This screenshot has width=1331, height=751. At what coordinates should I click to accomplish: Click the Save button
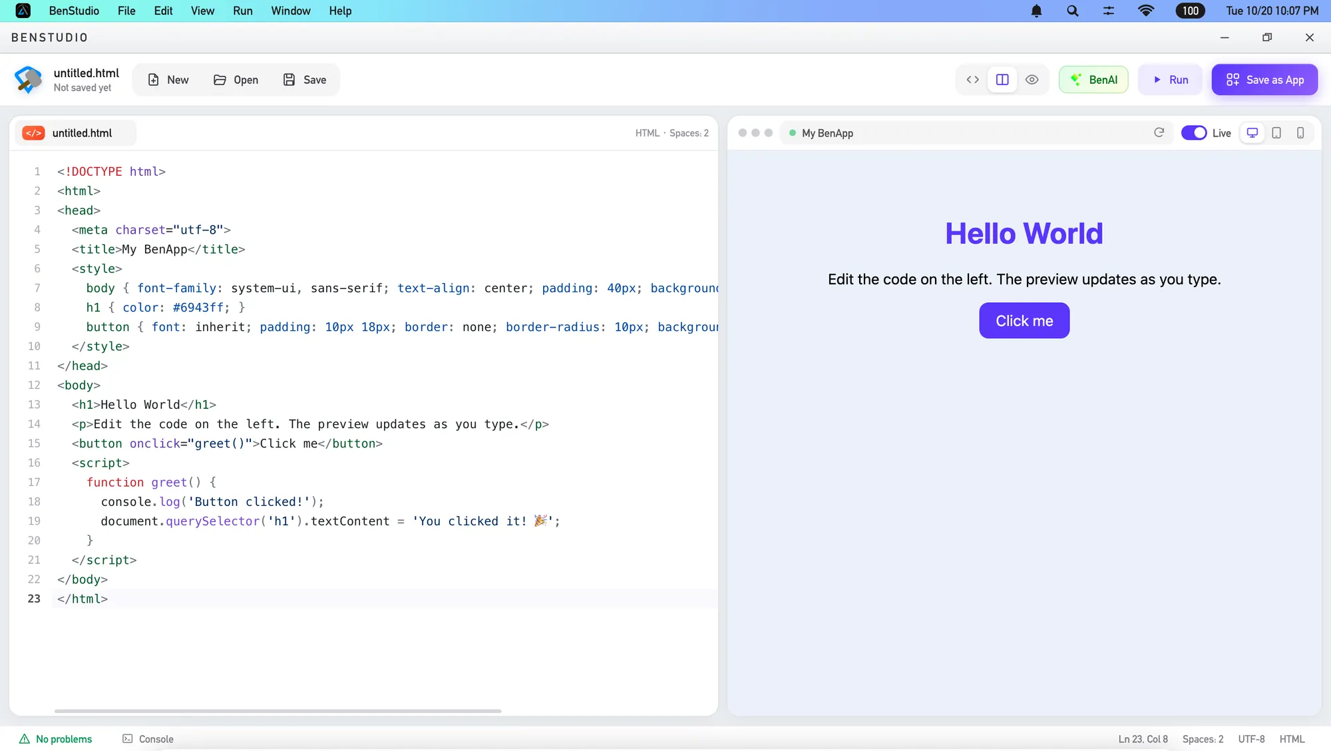305,80
